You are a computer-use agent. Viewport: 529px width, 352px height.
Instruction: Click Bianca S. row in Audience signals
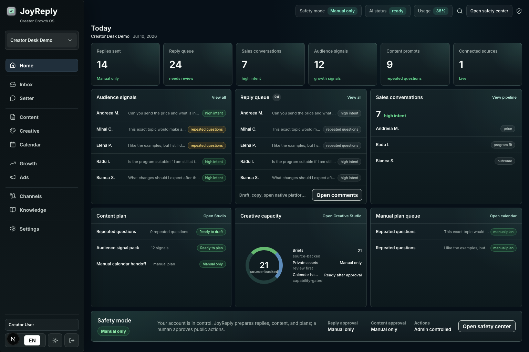click(161, 178)
